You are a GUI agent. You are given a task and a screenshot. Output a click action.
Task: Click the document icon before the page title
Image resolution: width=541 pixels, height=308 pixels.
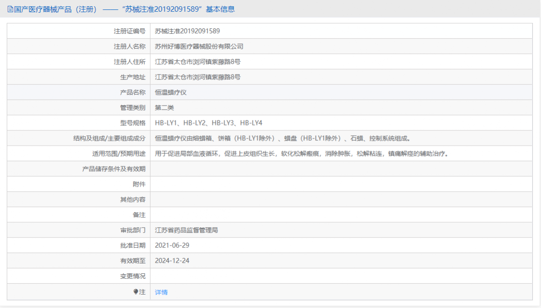[9, 9]
